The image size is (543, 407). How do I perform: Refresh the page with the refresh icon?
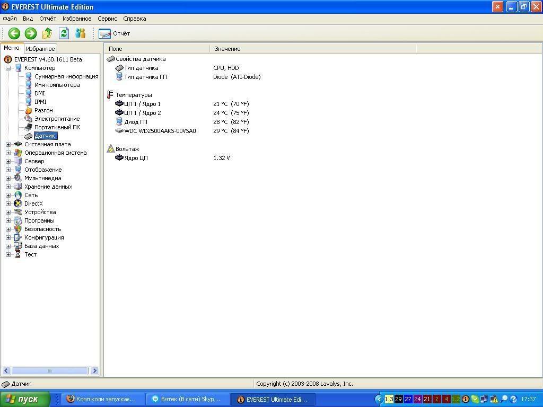tap(64, 33)
